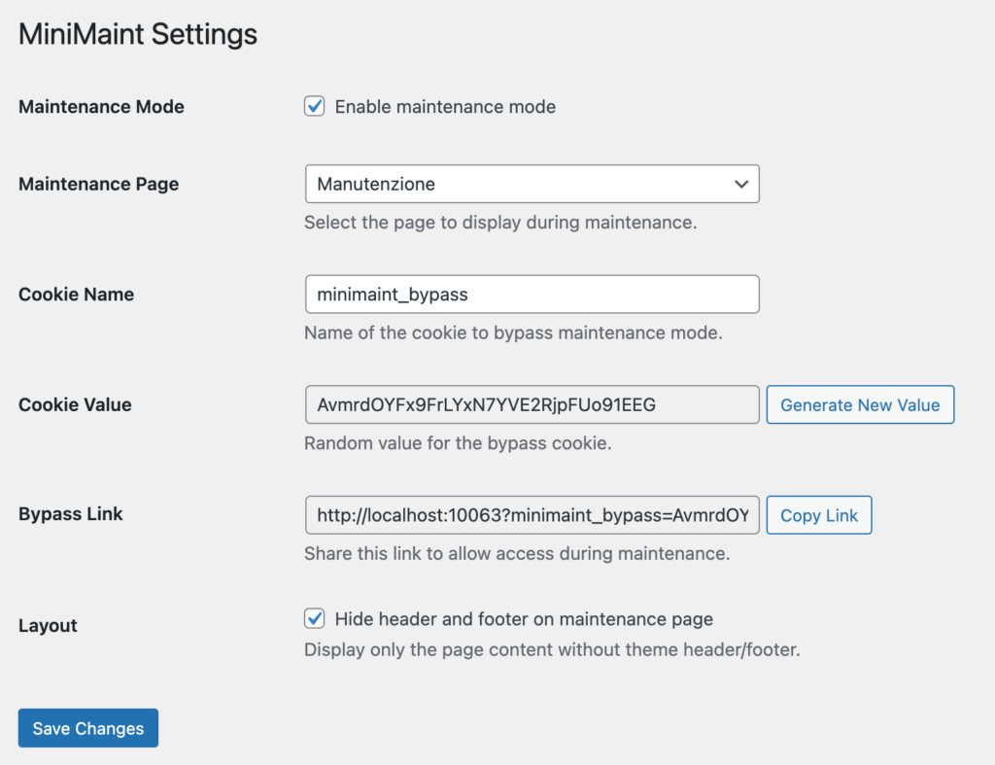Click the Maintenance Mode row label
995x765 pixels.
(x=101, y=107)
